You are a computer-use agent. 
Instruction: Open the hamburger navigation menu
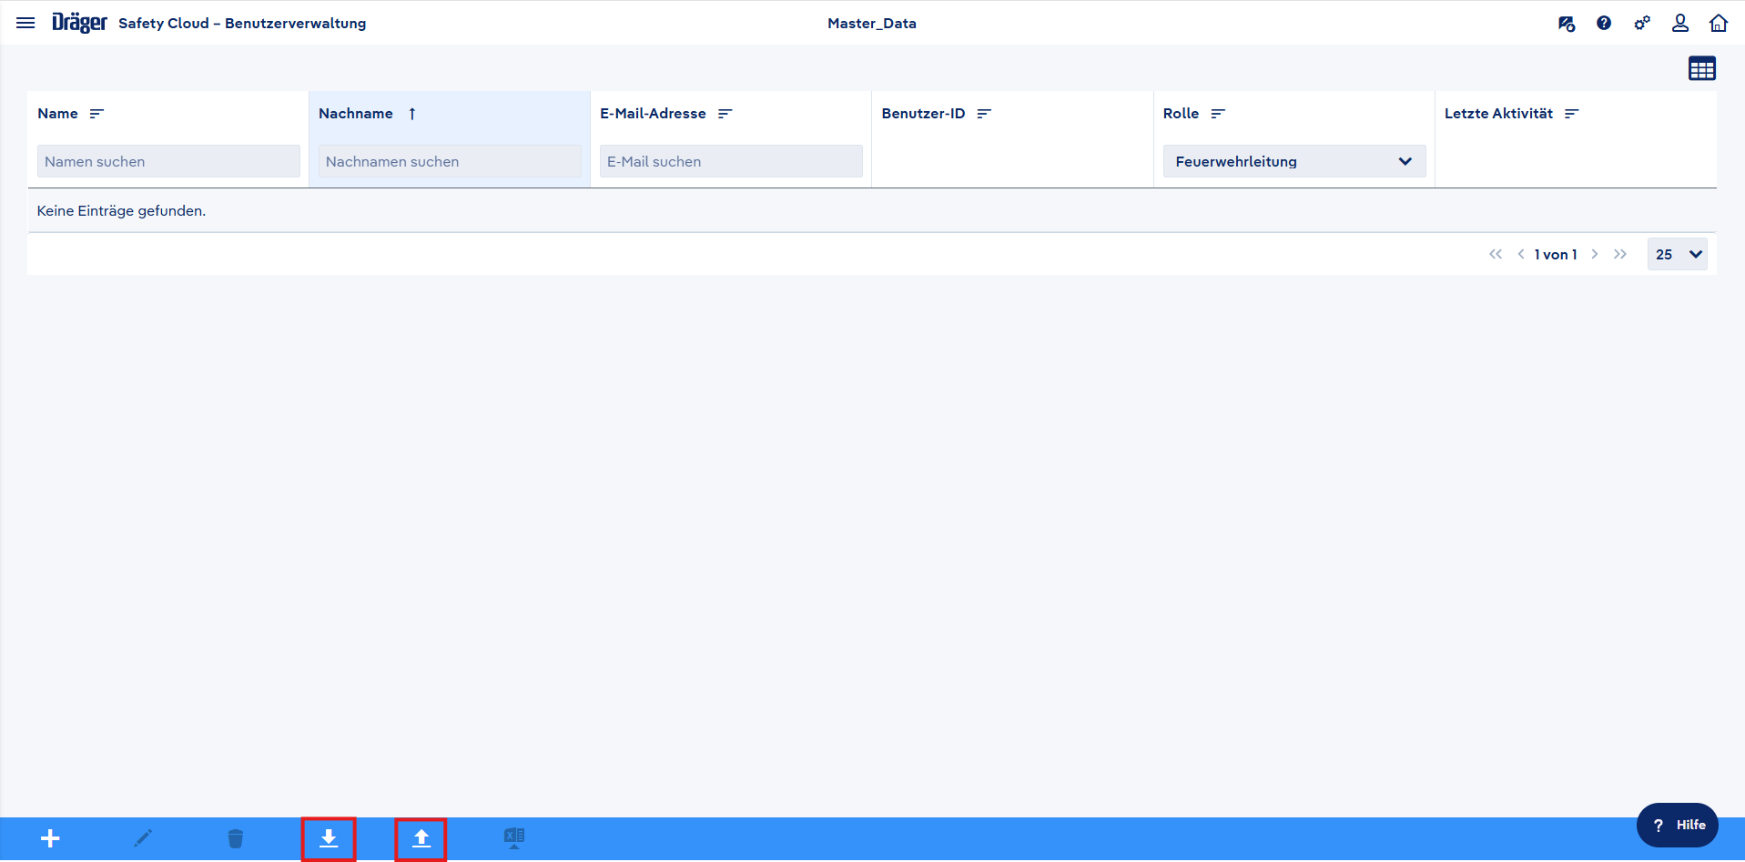coord(25,23)
